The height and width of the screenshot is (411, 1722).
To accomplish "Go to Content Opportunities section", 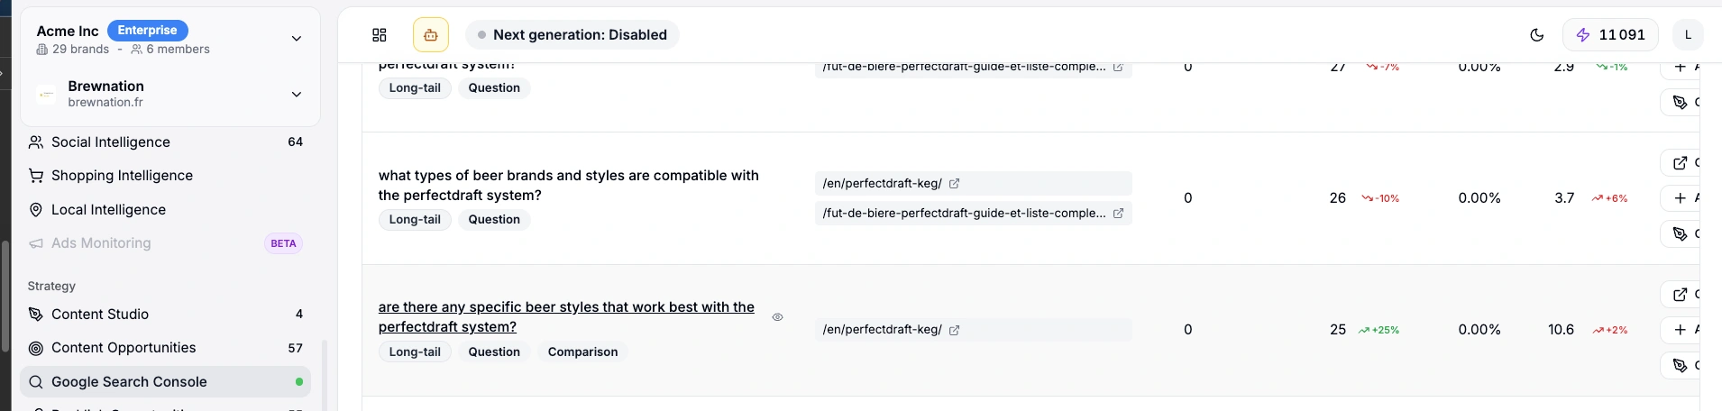I will coord(124,348).
